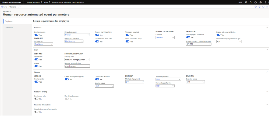Click the feedback smiley icon
Viewport: 269px width, 116px height.
coord(256,2)
